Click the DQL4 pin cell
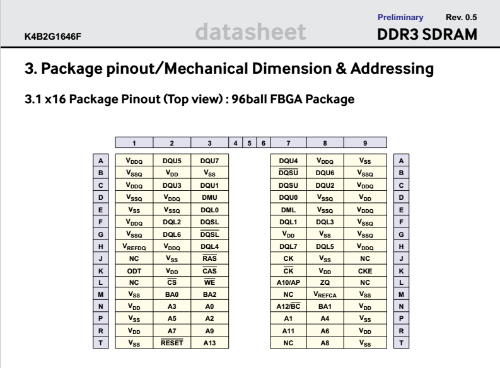Screen dimensions: 500x368 tap(209, 246)
